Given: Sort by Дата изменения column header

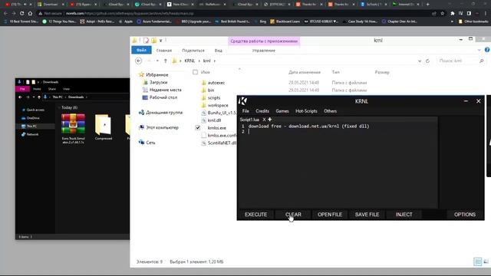Looking at the screenshot, I should pyautogui.click(x=305, y=72).
